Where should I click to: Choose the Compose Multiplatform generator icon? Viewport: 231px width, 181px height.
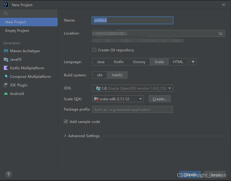coord(6,77)
